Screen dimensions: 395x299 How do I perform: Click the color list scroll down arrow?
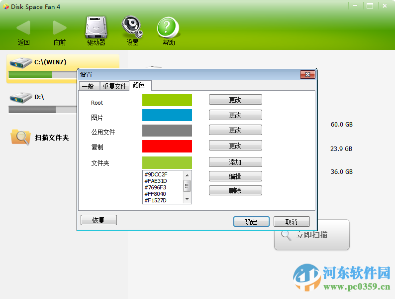click(187, 199)
